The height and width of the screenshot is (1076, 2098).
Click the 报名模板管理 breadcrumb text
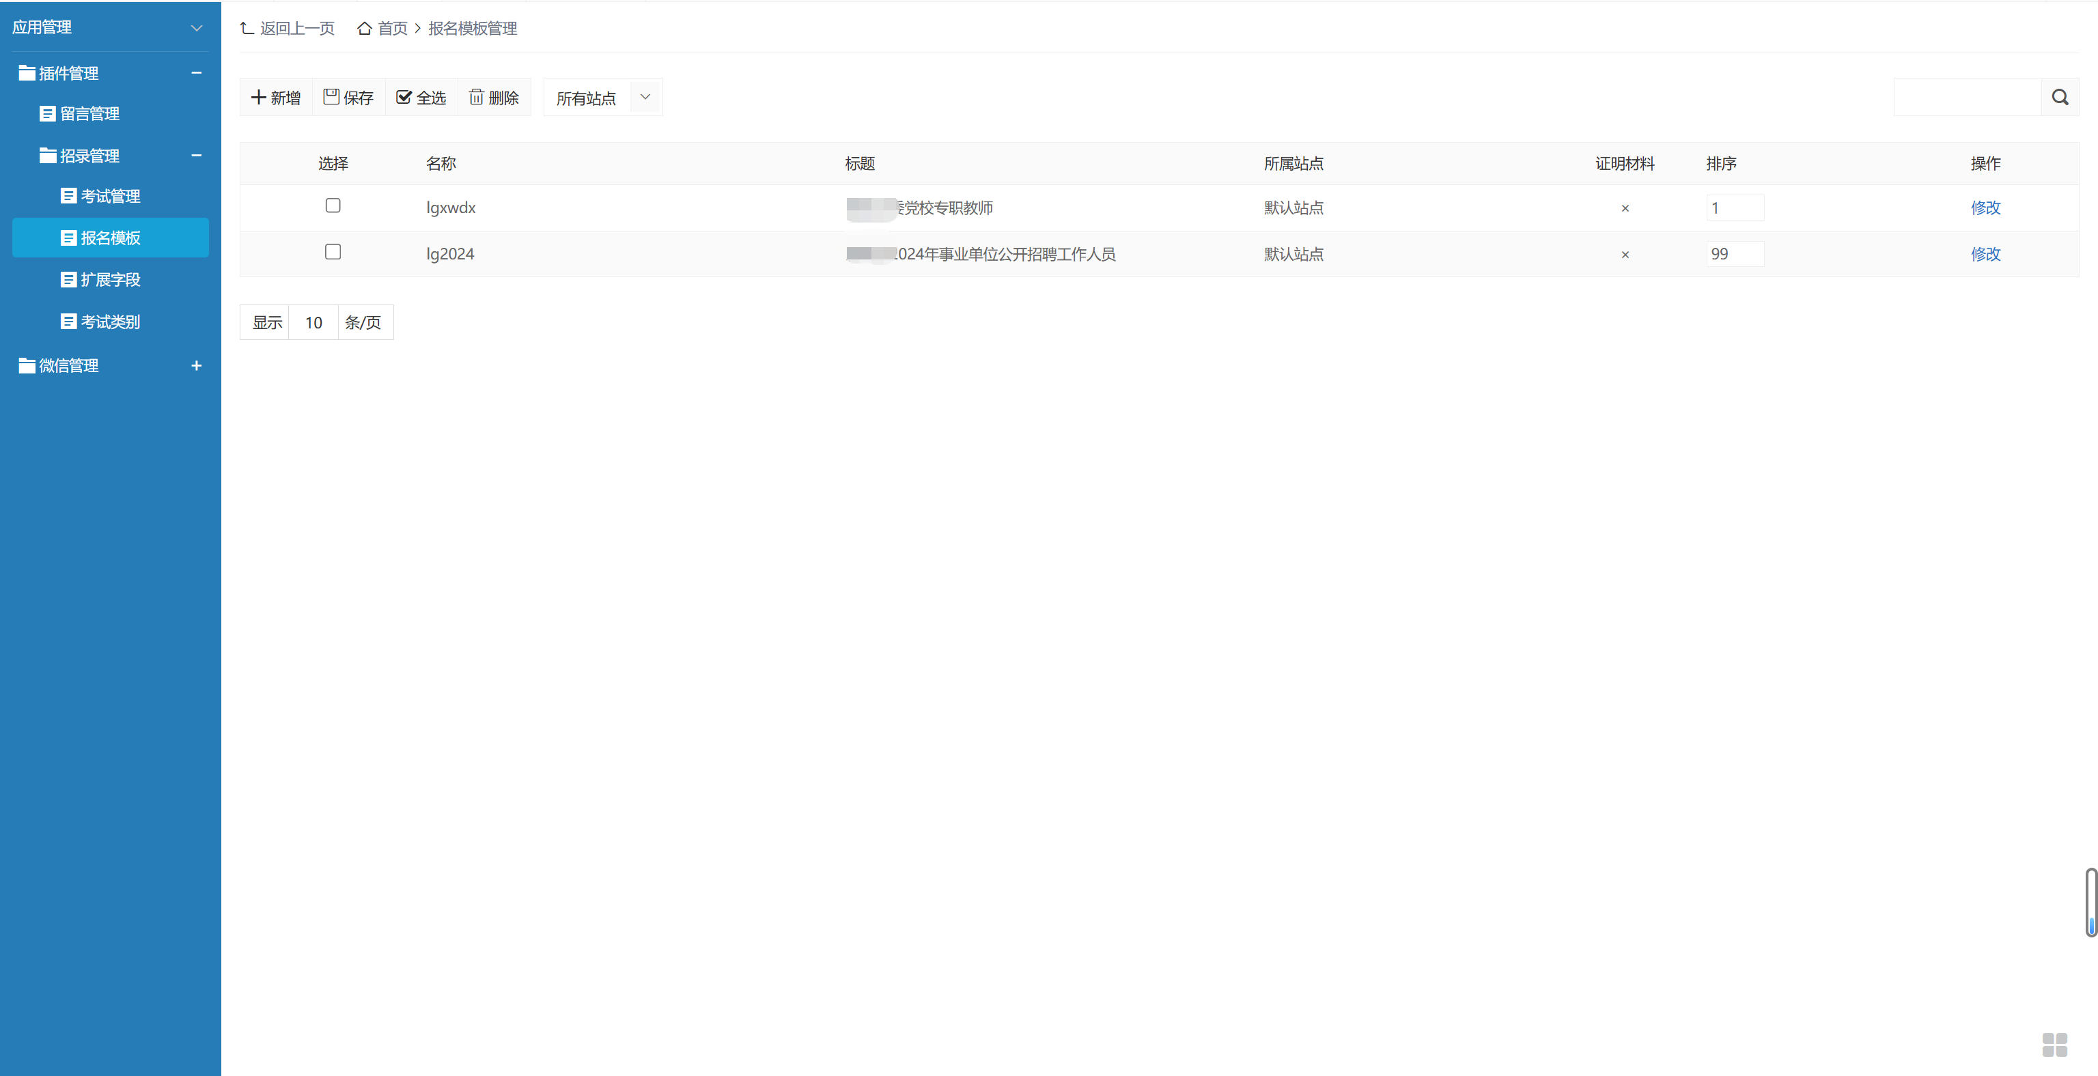tap(473, 29)
